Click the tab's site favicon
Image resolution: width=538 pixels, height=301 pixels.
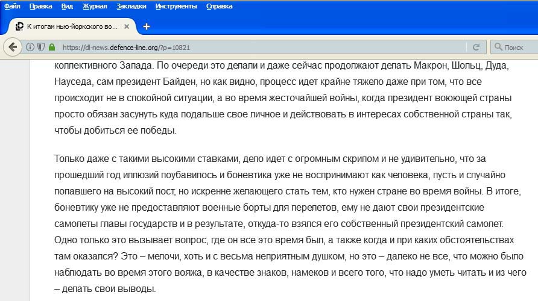pos(19,26)
